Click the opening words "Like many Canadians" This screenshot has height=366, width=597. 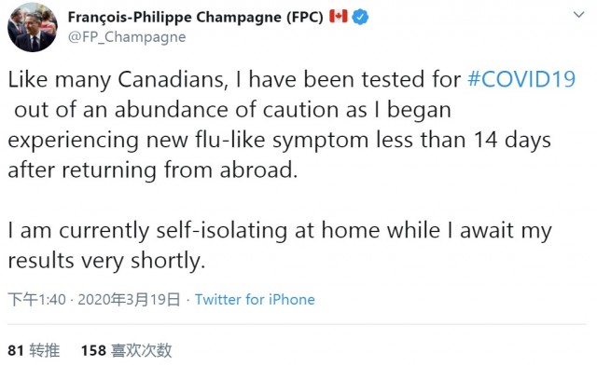(118, 79)
